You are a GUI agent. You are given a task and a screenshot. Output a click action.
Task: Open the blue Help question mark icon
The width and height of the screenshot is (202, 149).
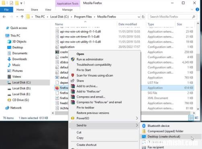tap(197, 9)
